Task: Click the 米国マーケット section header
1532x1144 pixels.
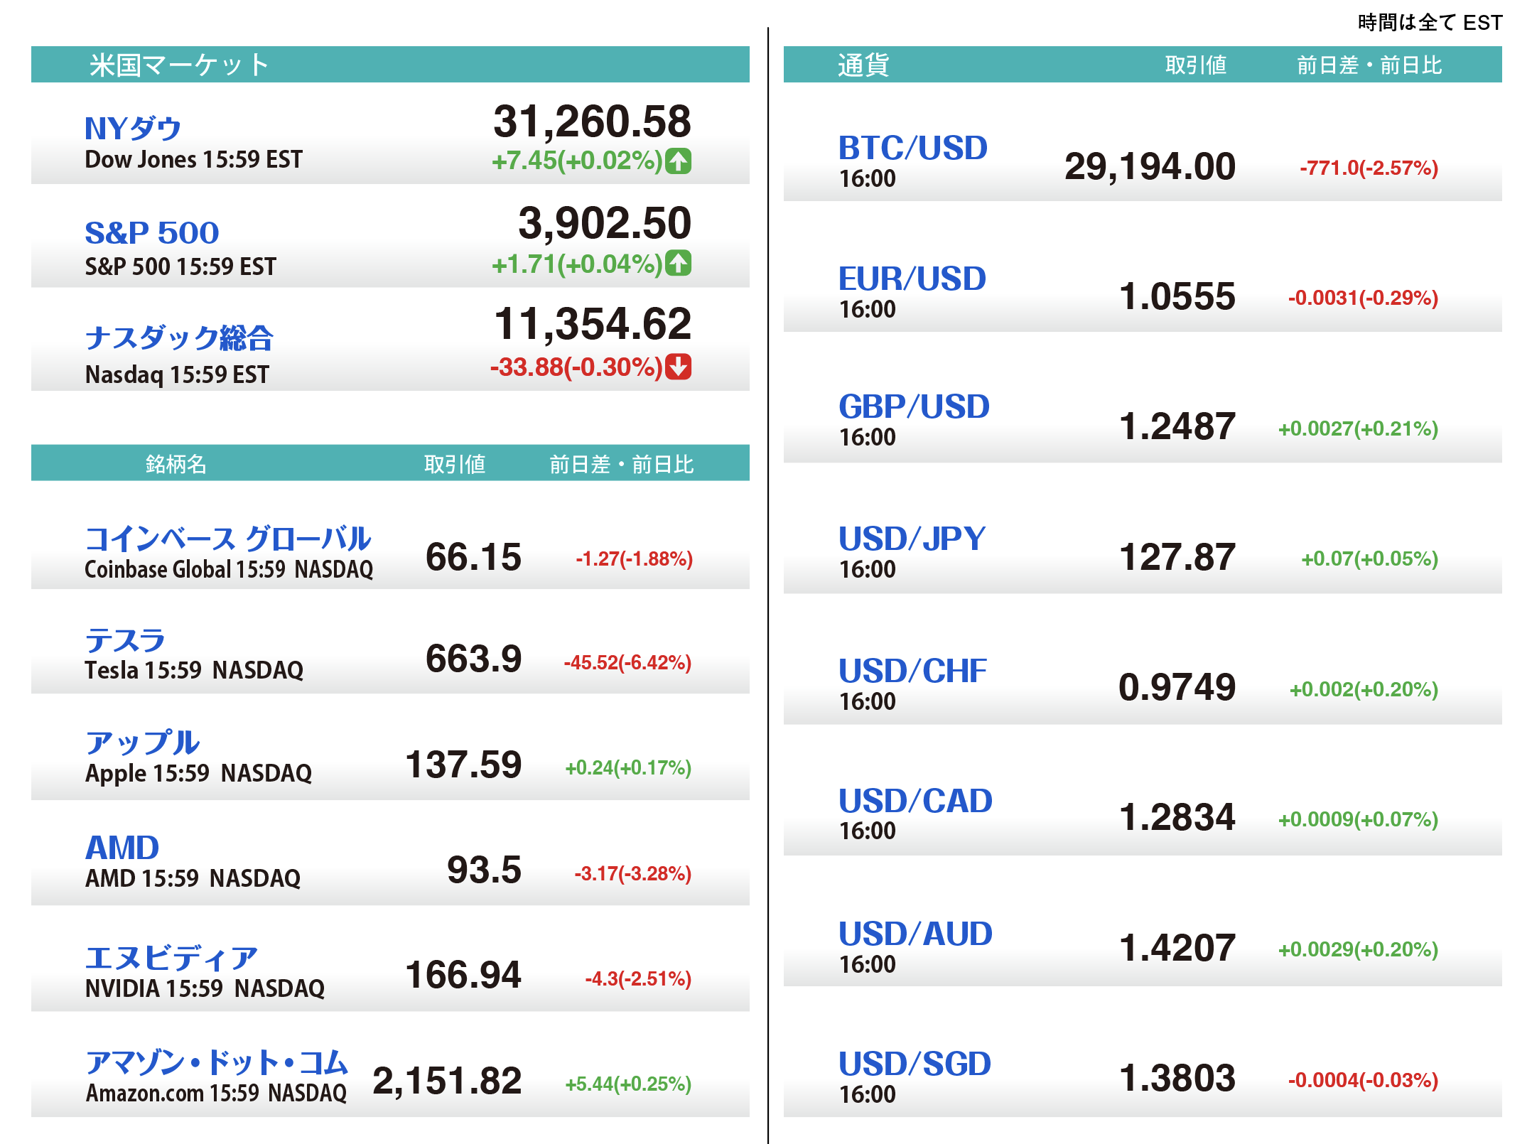Action: [x=179, y=65]
